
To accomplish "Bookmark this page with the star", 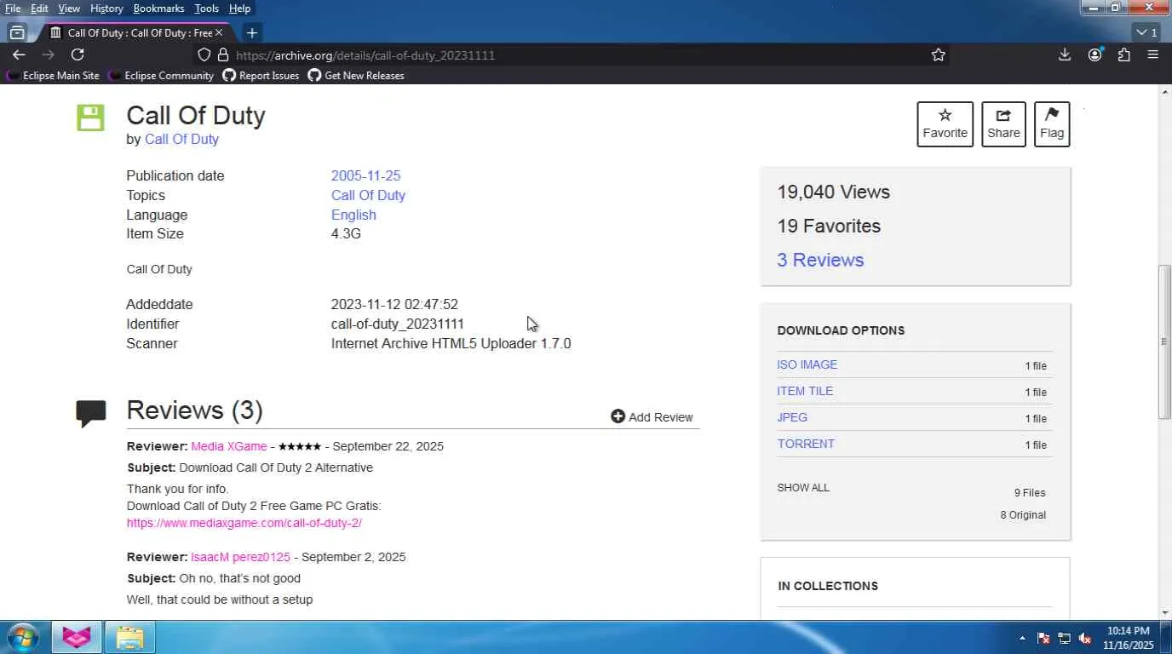I will (x=939, y=54).
